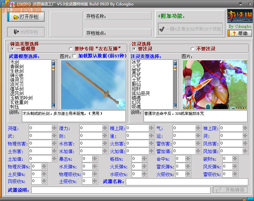This screenshot has height=201, width=254.
Task: Pick 镇魂 from the spirit type list
Action: (136, 98)
